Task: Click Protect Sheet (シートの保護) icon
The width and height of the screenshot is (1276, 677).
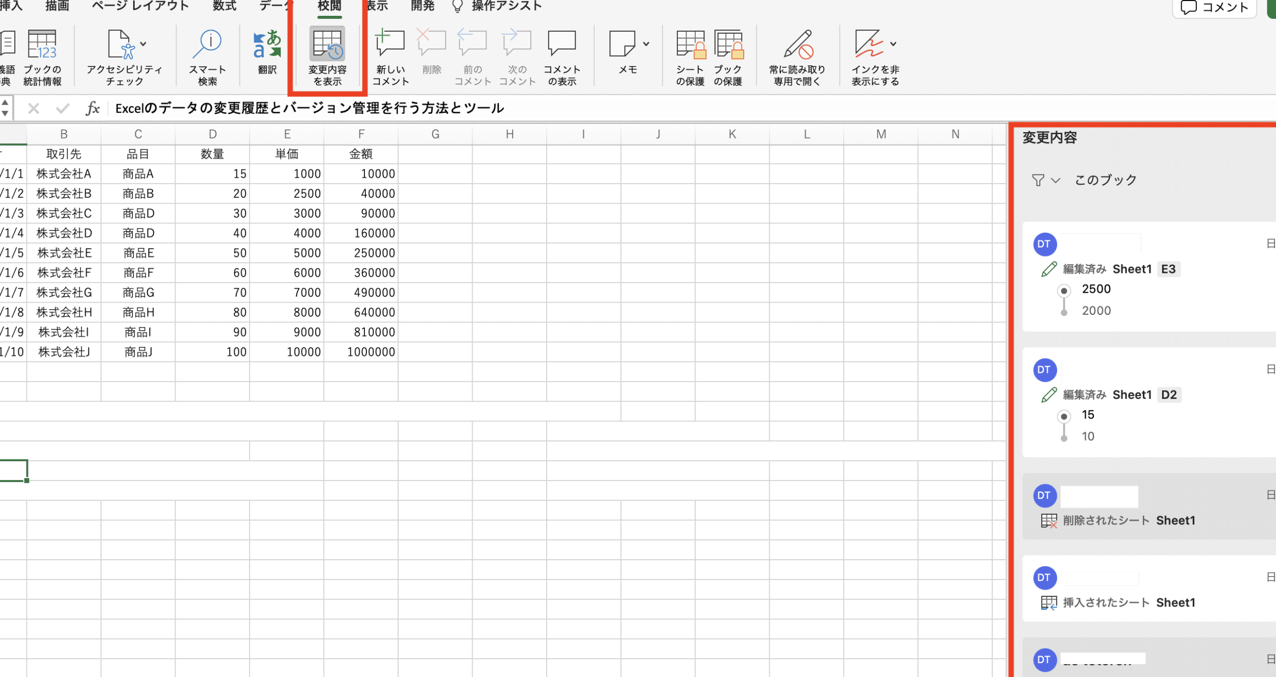Action: (x=690, y=45)
